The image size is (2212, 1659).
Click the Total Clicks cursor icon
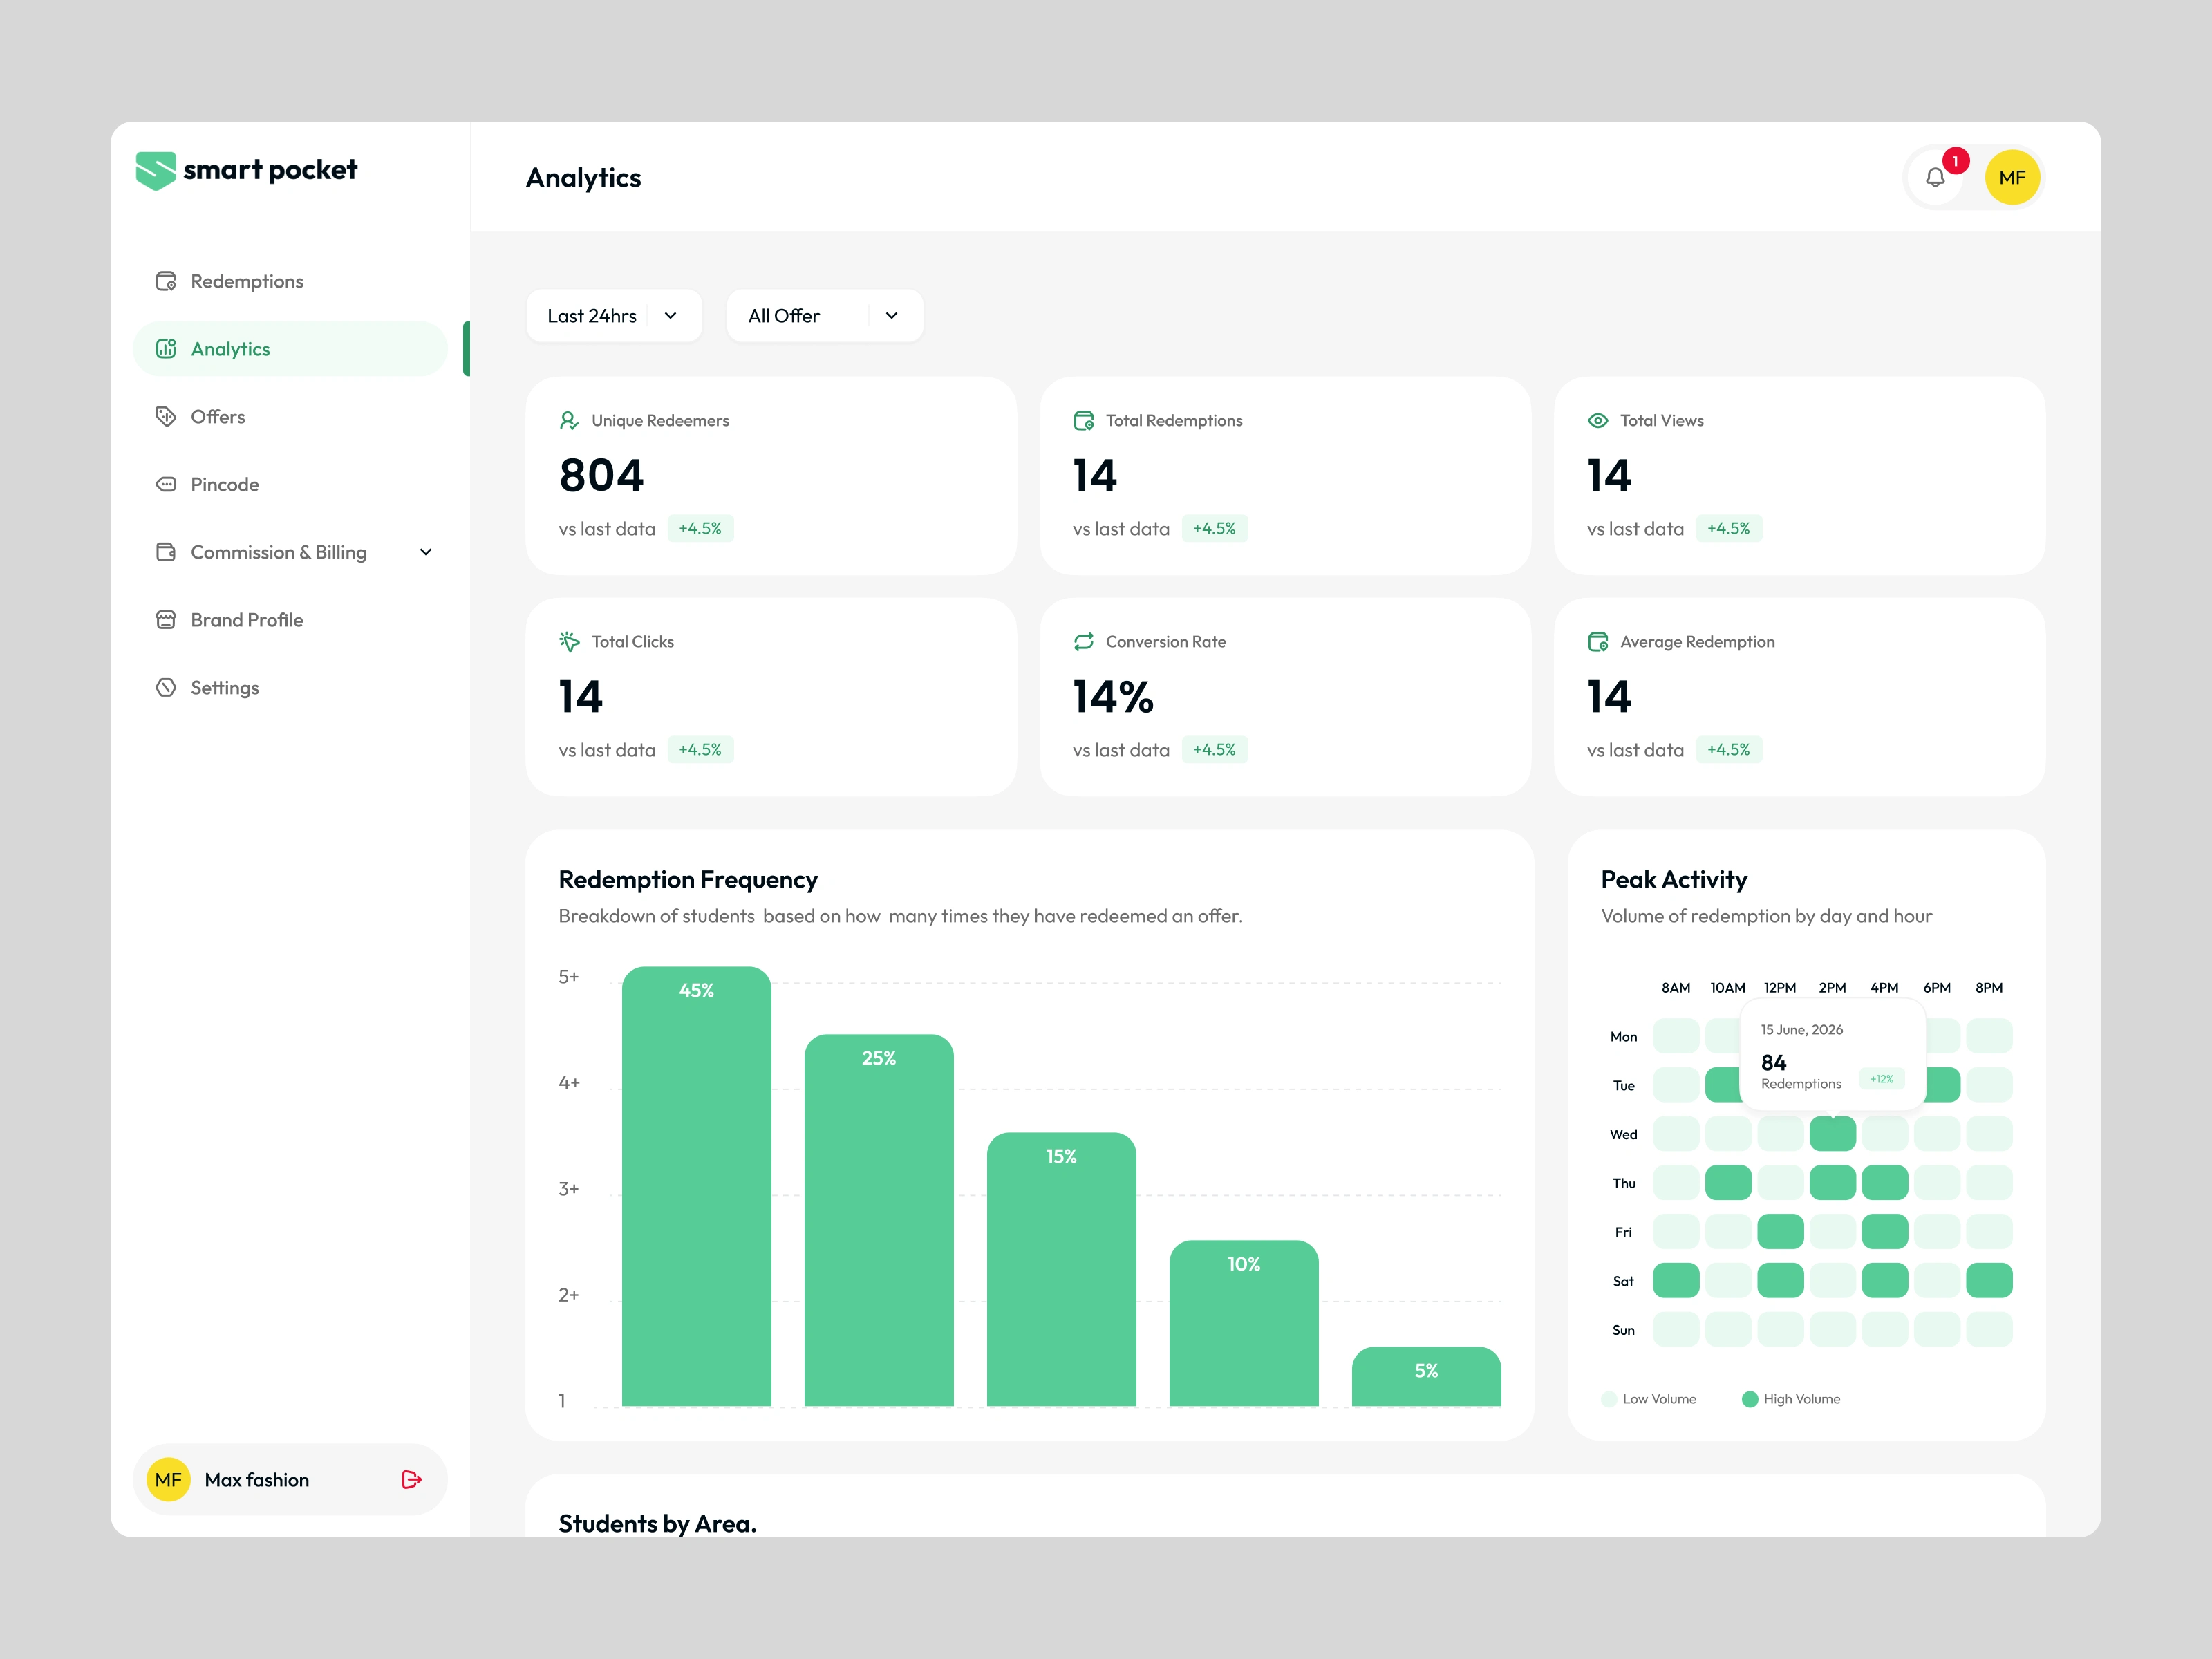[x=569, y=641]
